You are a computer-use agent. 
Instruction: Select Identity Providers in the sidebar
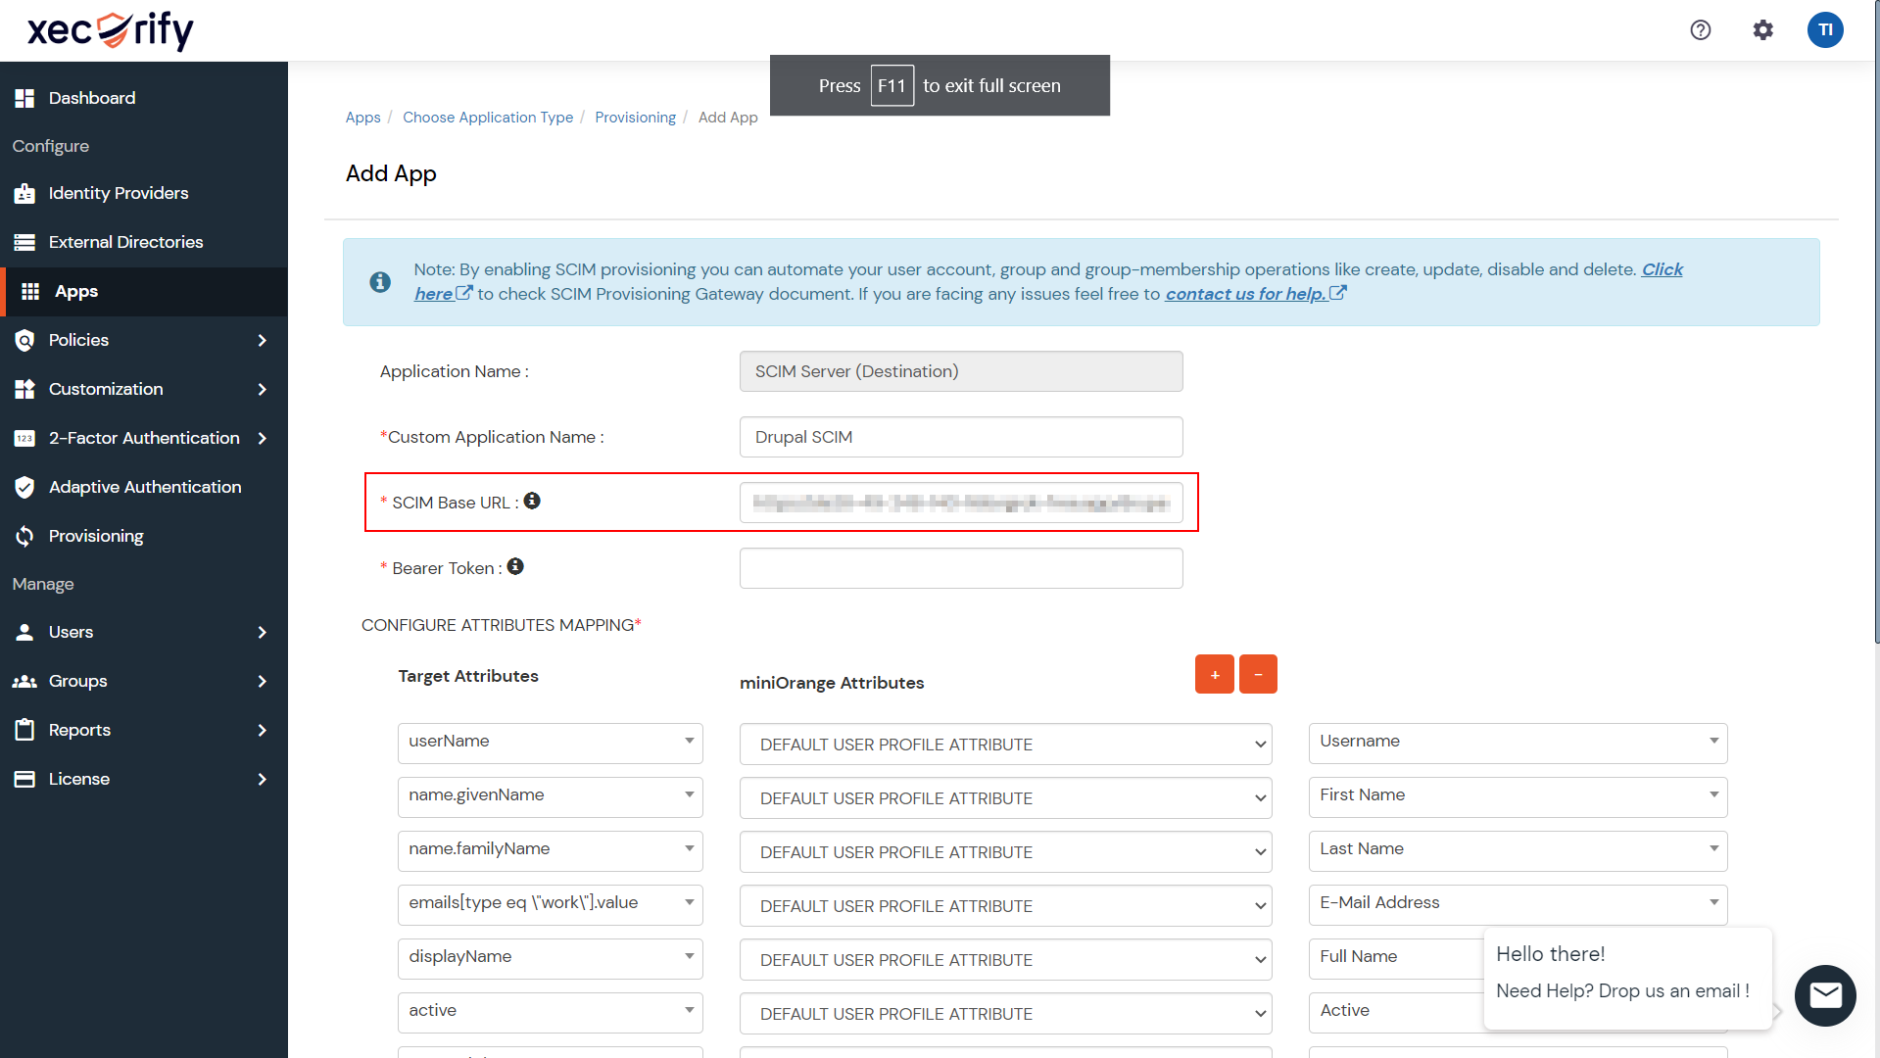click(119, 193)
